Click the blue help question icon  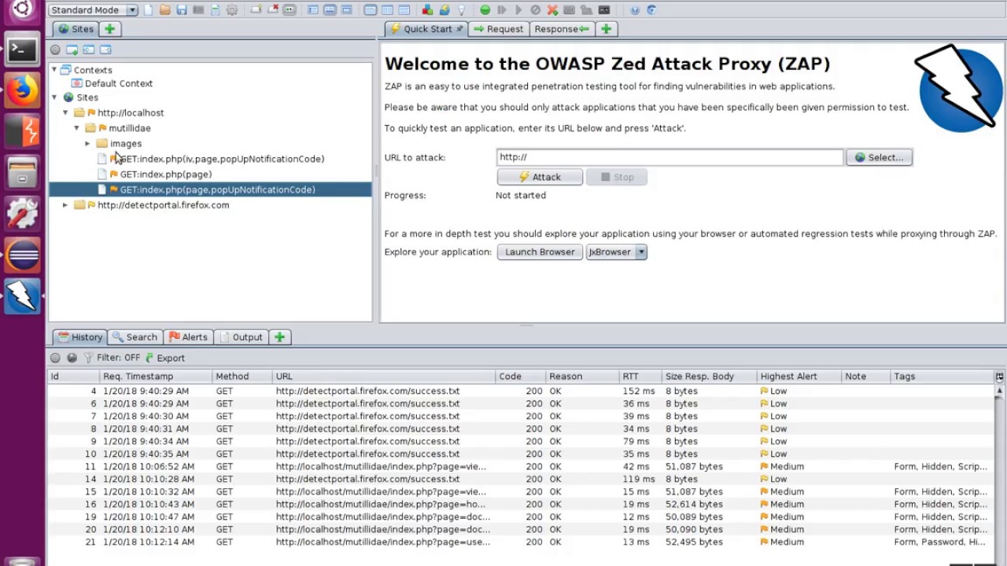635,10
